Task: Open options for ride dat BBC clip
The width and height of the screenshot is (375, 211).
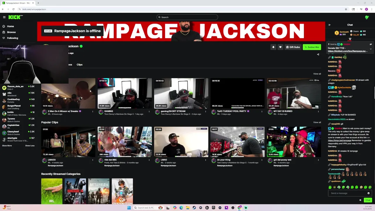Action: click(x=149, y=160)
